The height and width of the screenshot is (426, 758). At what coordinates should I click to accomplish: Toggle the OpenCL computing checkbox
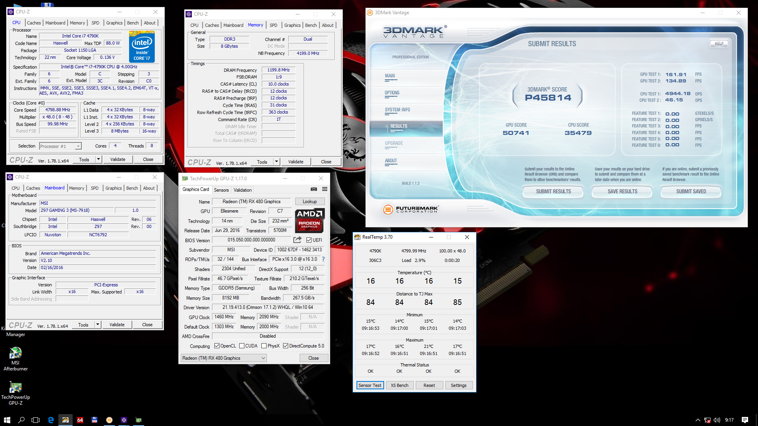point(217,346)
